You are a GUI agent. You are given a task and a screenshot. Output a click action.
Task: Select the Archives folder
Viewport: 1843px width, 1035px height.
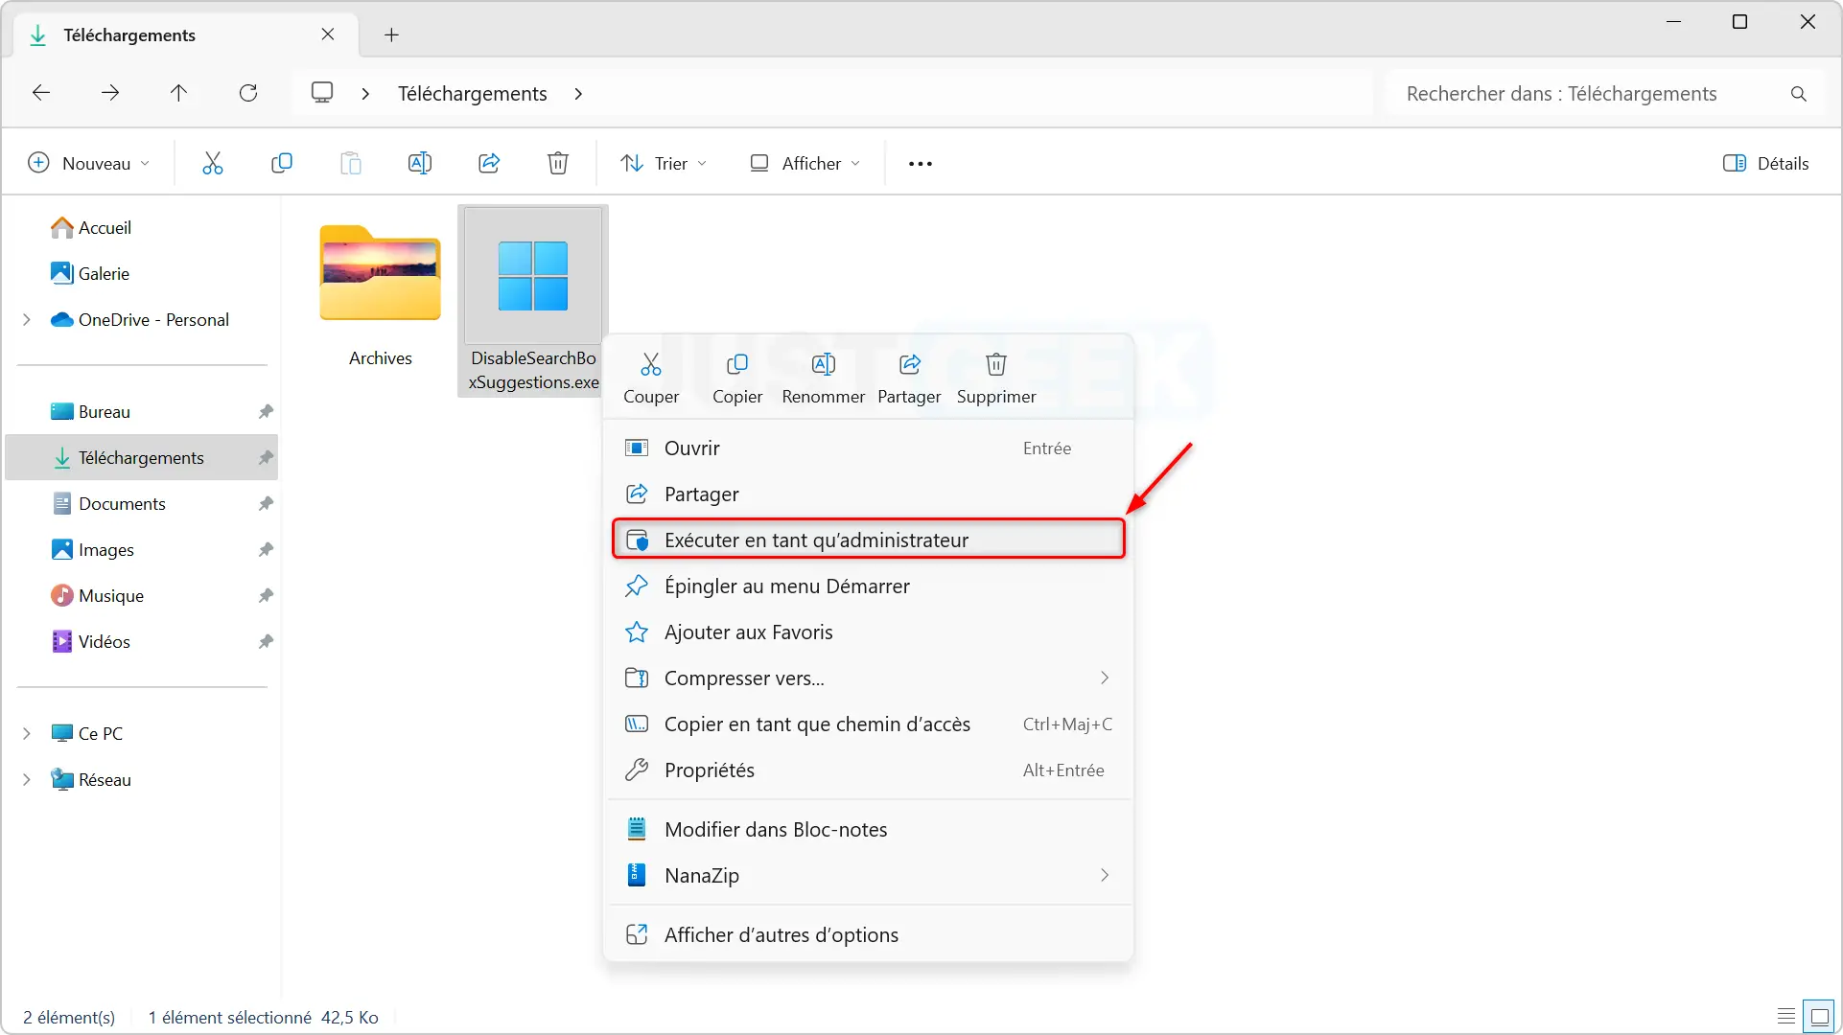[x=381, y=296]
